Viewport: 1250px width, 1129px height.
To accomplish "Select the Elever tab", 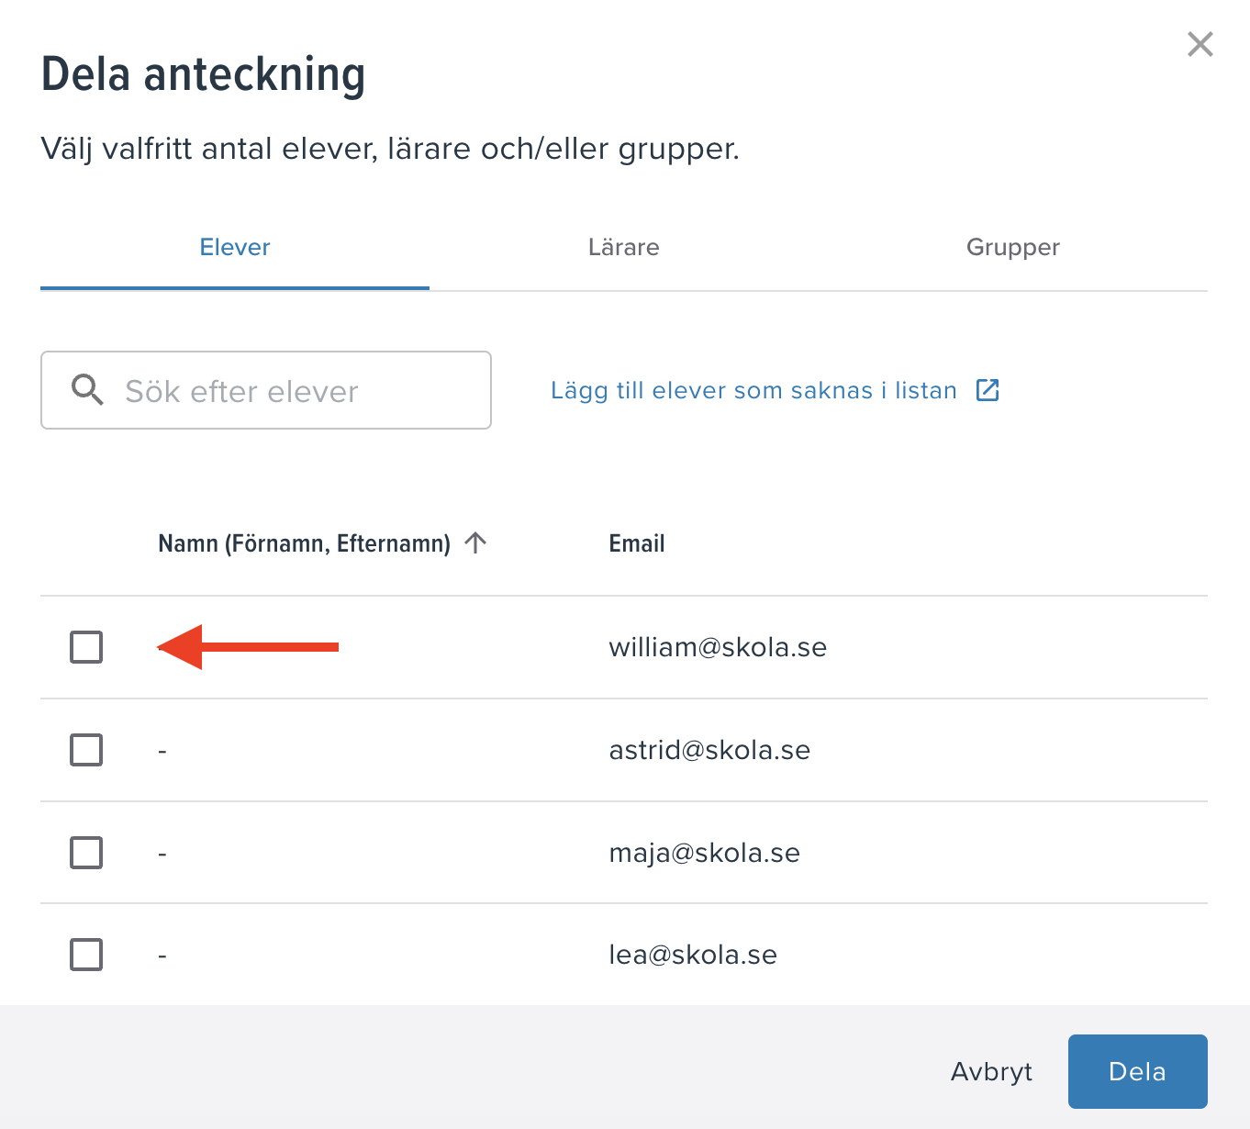I will tap(235, 248).
